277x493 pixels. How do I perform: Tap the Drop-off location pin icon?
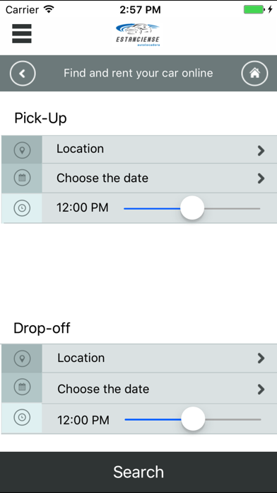(22, 358)
